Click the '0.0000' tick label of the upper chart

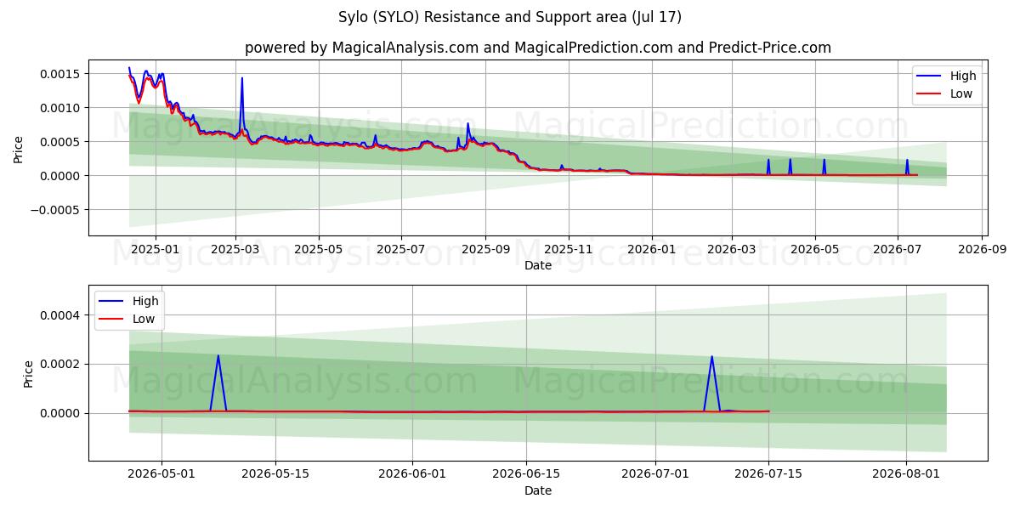60,176
